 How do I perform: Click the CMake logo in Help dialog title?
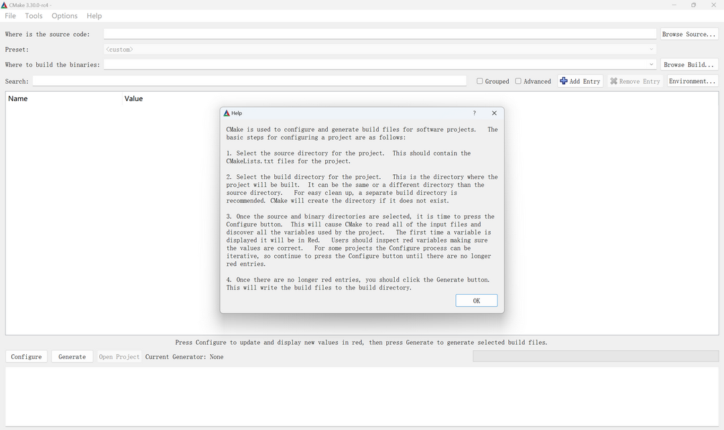click(227, 113)
